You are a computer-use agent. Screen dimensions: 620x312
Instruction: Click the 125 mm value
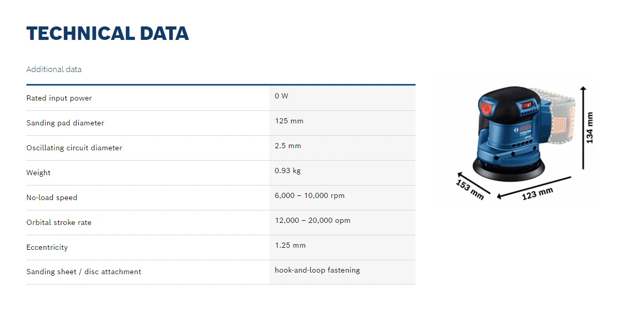[x=289, y=121]
